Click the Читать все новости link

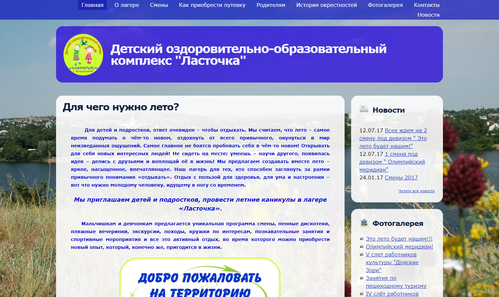pos(416,191)
